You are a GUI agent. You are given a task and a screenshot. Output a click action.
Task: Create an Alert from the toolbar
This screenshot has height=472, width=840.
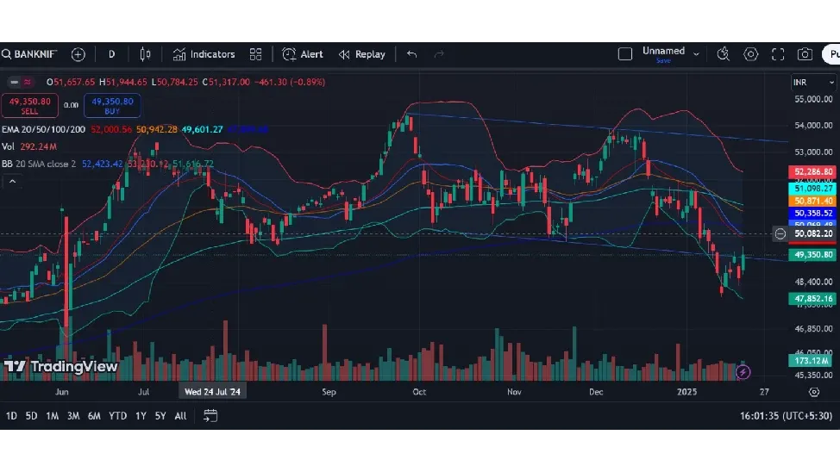(x=303, y=54)
